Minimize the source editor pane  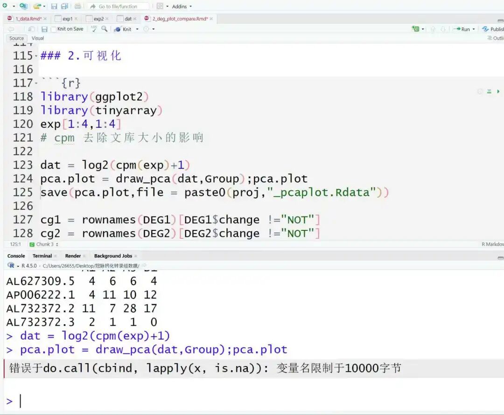tap(500, 21)
